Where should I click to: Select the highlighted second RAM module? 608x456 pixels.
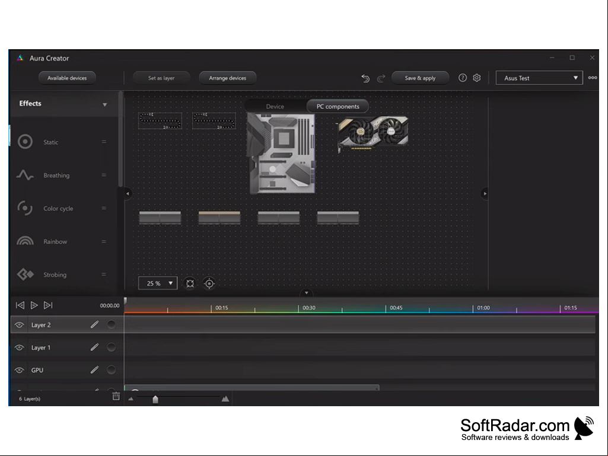219,217
